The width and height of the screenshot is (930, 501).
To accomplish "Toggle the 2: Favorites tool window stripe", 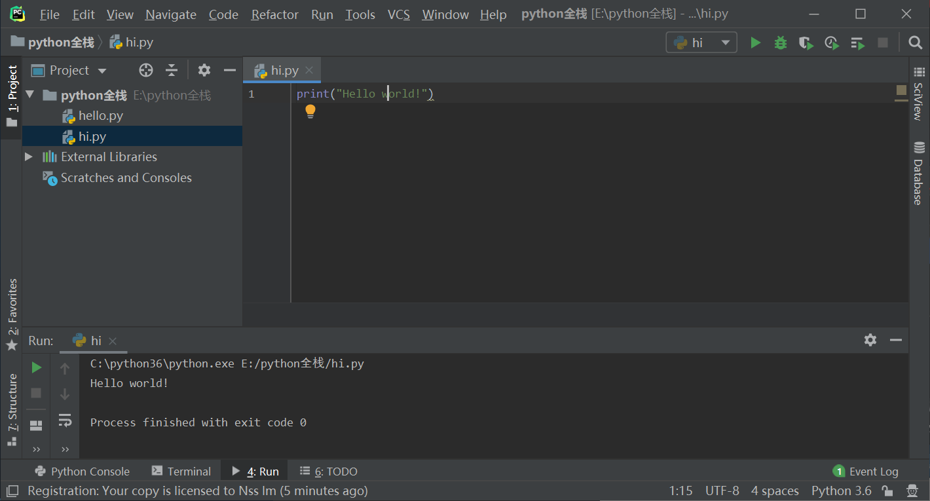I will 12,314.
